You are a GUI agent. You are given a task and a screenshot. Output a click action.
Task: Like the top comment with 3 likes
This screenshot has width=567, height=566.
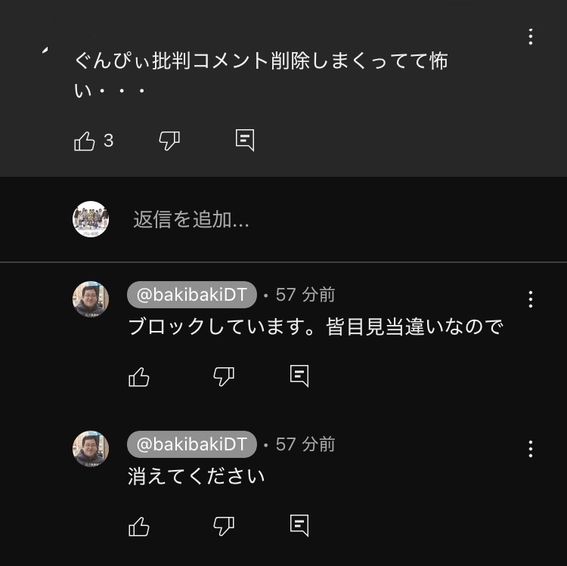[x=85, y=141]
